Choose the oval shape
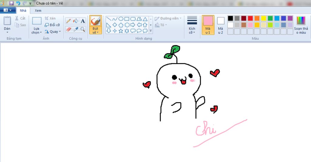The height and width of the screenshot is (162, 311). [121, 19]
